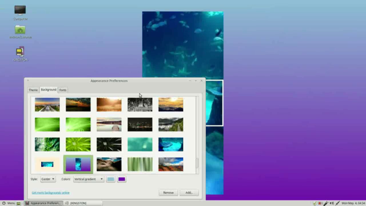Click Get more backgrounds online link

point(51,193)
